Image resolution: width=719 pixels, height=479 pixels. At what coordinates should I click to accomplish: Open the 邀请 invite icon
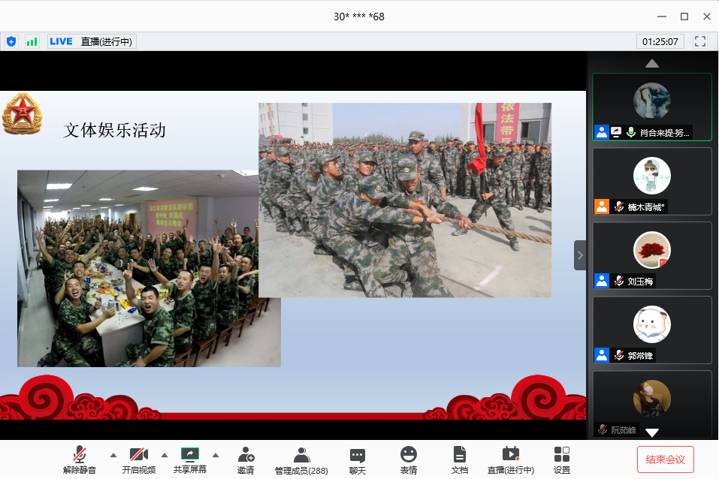[x=246, y=459]
